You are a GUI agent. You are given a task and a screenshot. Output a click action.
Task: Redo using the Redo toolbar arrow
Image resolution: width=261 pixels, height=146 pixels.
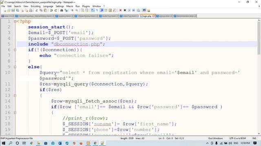tap(55, 11)
